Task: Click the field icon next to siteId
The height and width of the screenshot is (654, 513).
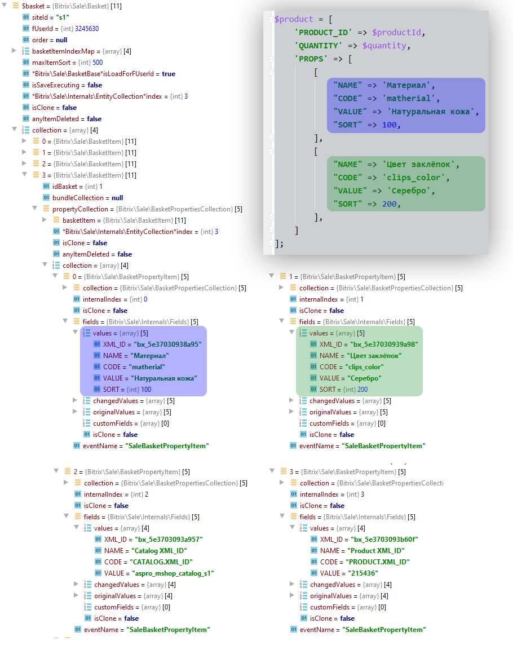Action: point(25,17)
